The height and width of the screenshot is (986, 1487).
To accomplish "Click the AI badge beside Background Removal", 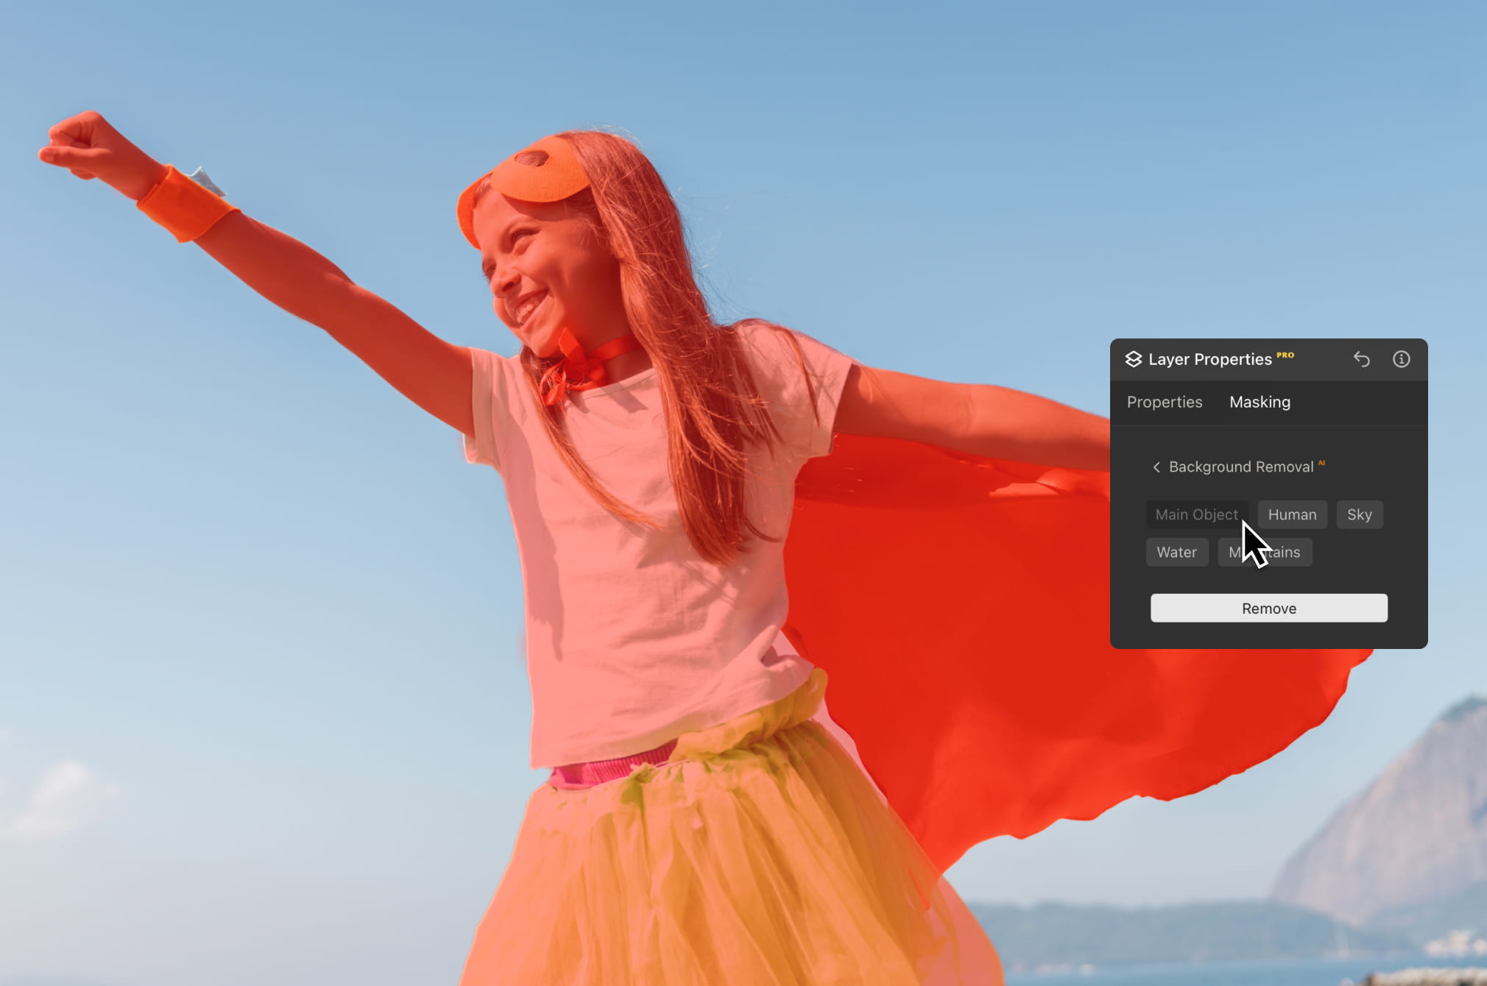I will click(x=1321, y=462).
